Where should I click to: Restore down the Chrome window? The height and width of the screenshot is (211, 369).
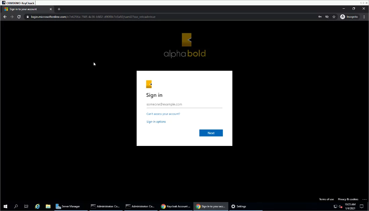click(354, 9)
